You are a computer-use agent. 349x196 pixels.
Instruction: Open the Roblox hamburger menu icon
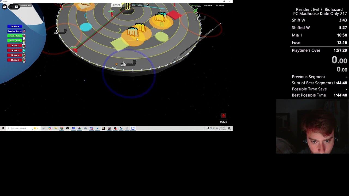(11, 7)
